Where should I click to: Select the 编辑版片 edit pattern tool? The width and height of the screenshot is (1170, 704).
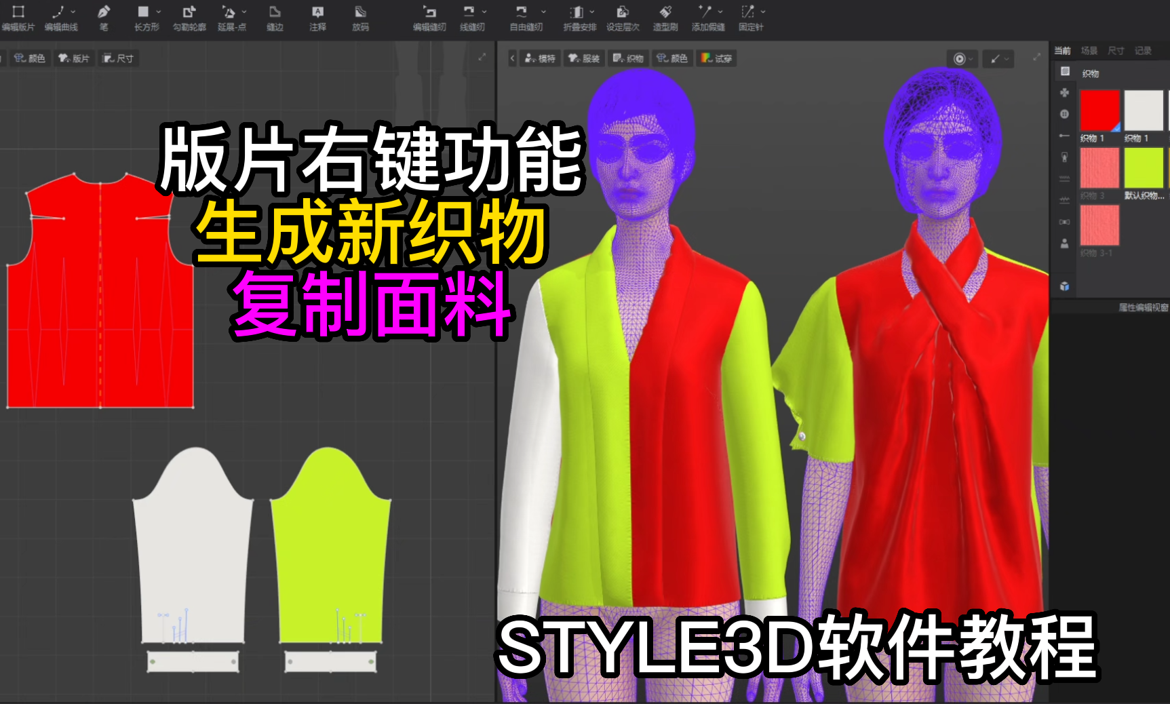pos(18,18)
